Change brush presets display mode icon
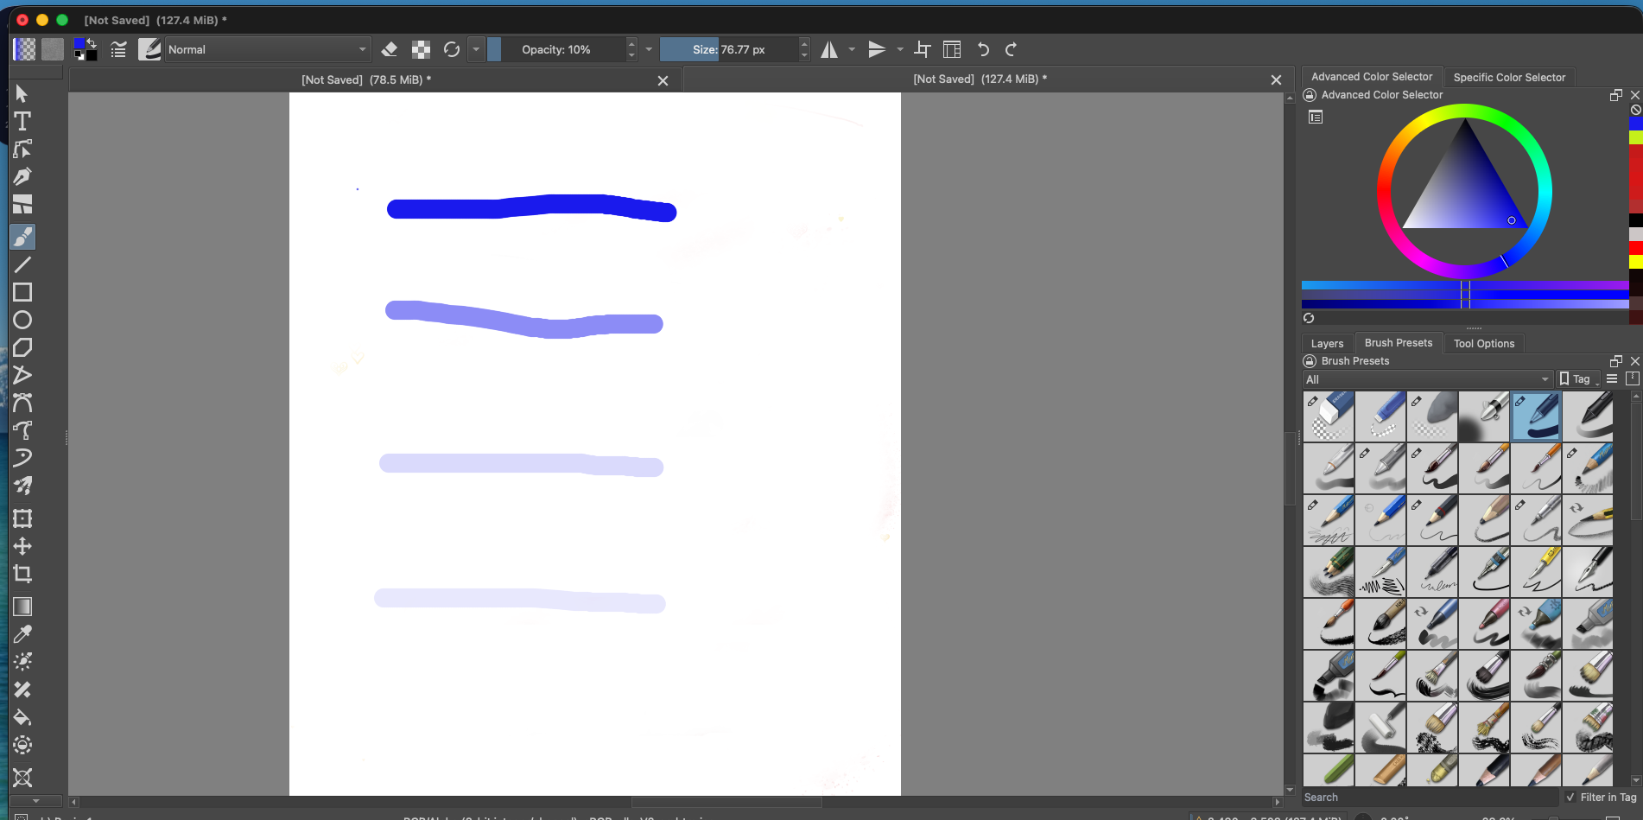 click(x=1612, y=378)
